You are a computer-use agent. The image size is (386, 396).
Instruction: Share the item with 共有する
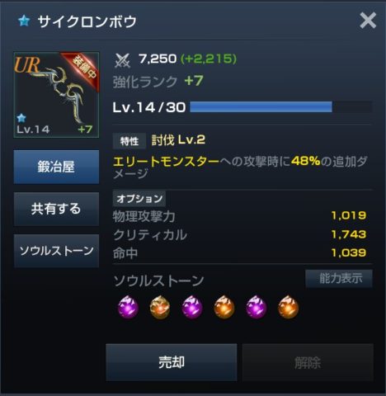[56, 209]
